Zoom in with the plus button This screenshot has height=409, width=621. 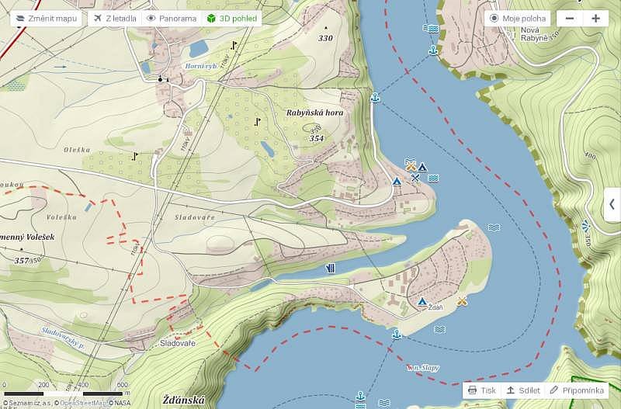pos(595,19)
